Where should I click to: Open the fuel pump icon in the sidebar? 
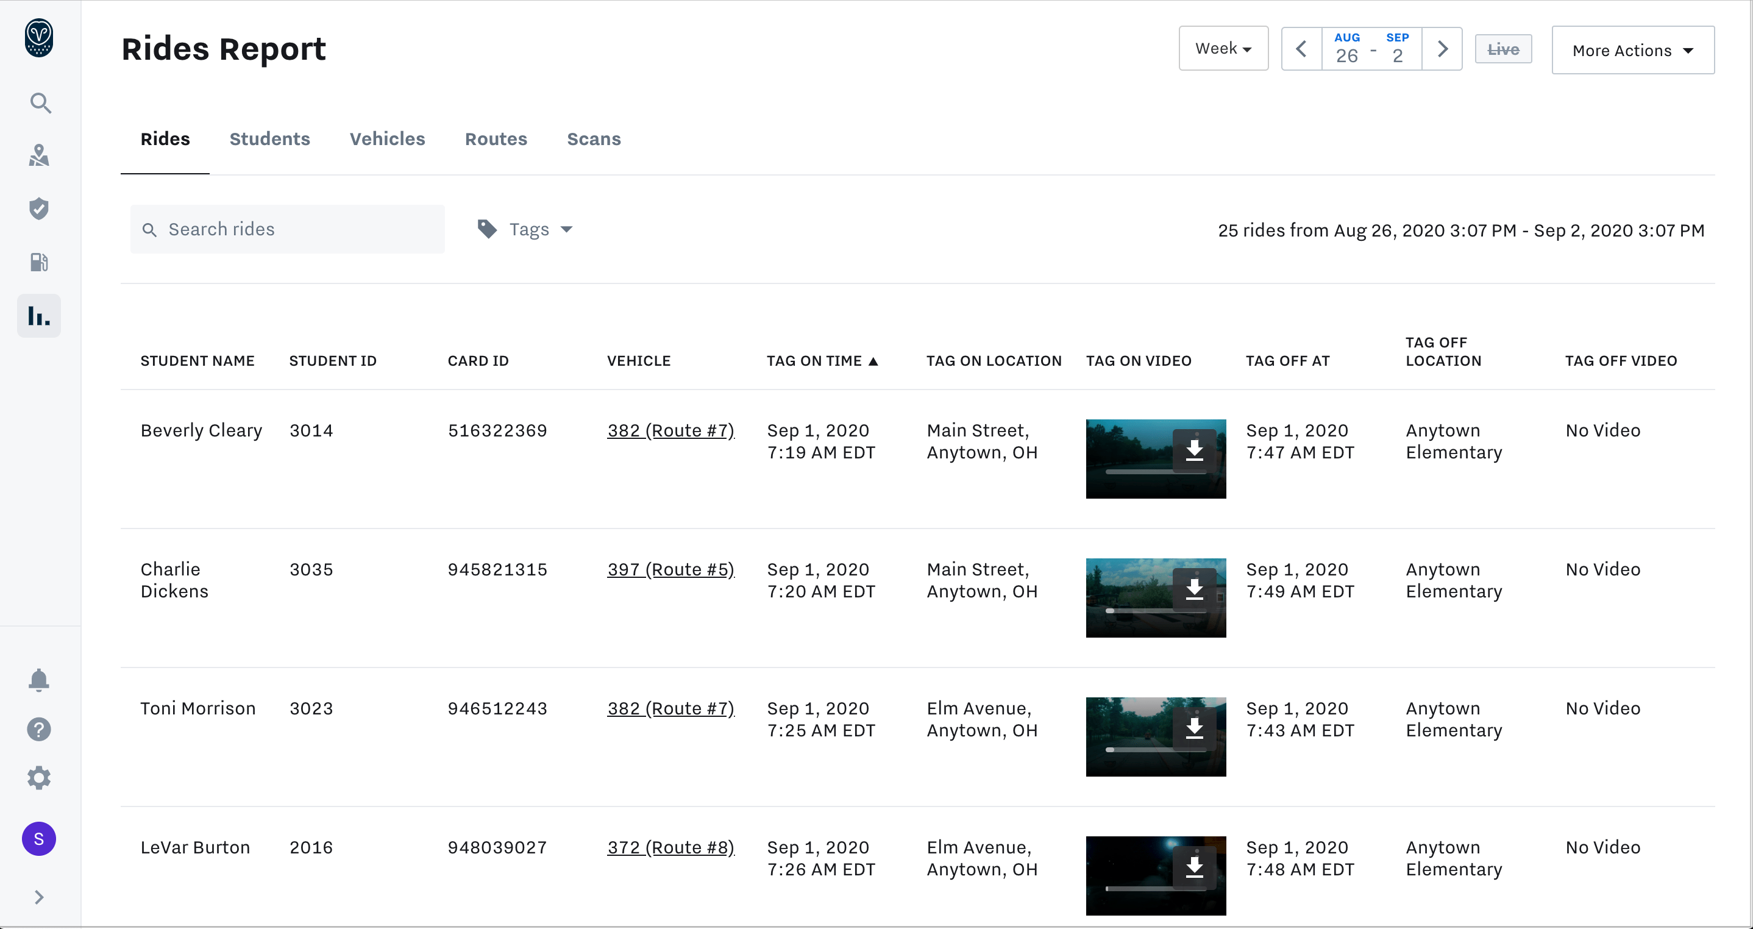[x=39, y=262]
